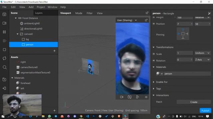Image resolution: width=213 pixels, height=119 pixels.
Task: Collapse the Focal Distance tree node
Action: (16, 18)
